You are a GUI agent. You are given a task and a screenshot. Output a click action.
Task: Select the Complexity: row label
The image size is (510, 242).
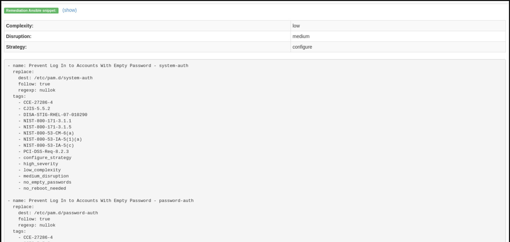coord(147,26)
